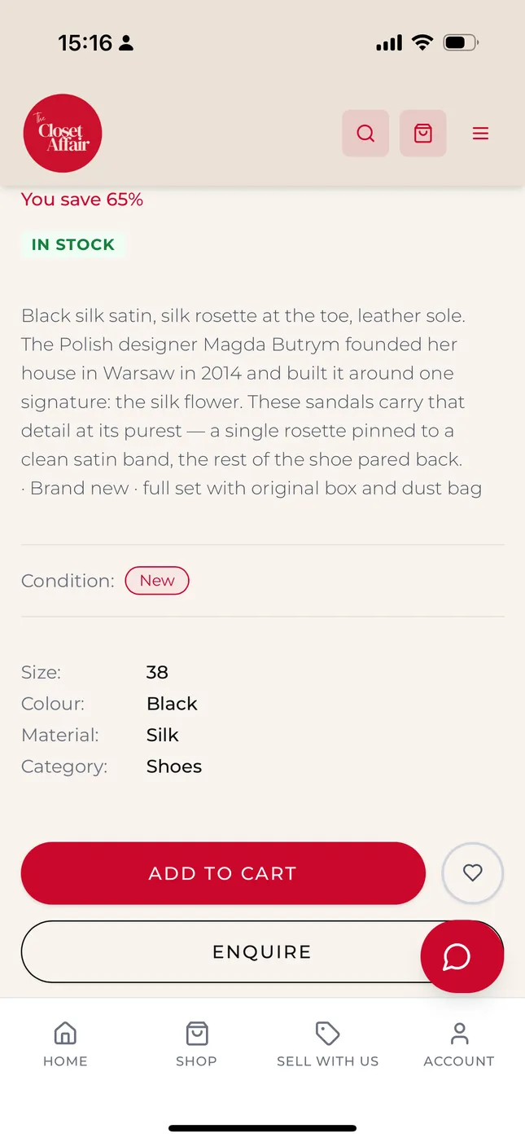Viewport: 525px width, 1142px height.
Task: Tap the Black colour value
Action: click(172, 704)
